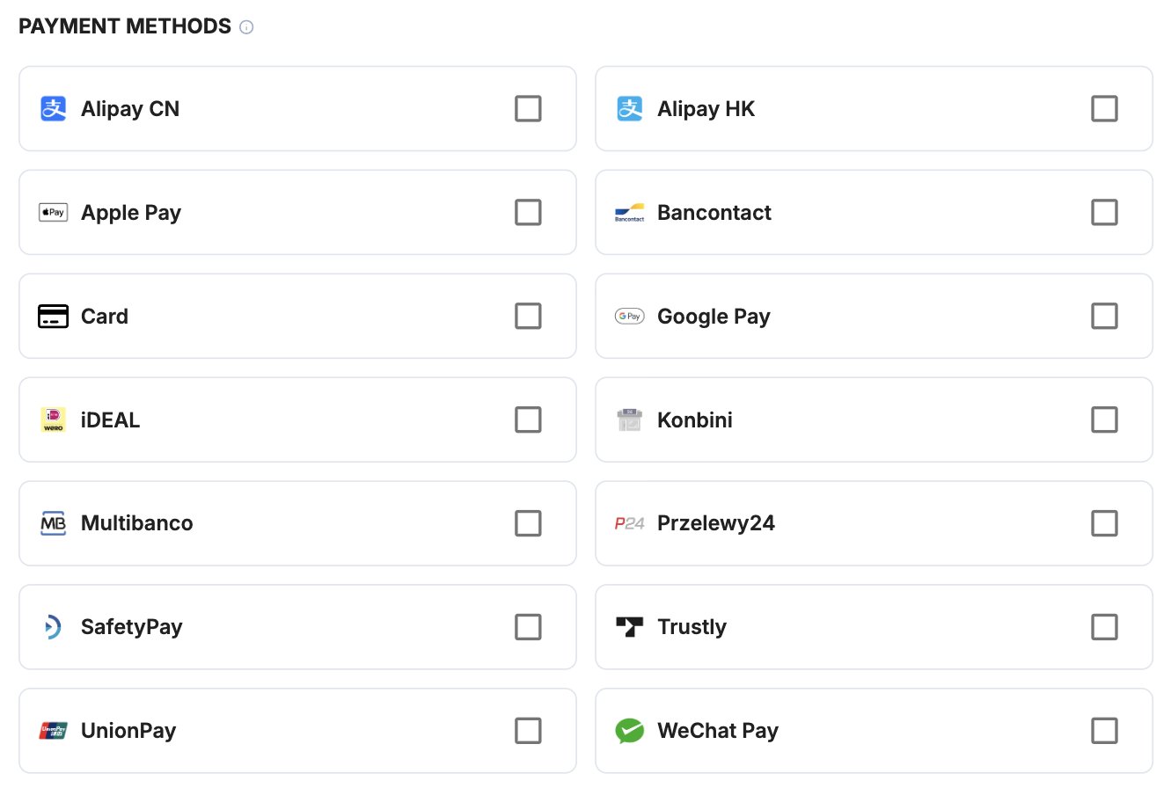The width and height of the screenshot is (1171, 788).
Task: Select the Bancontact checkbox
Action: coord(1104,213)
